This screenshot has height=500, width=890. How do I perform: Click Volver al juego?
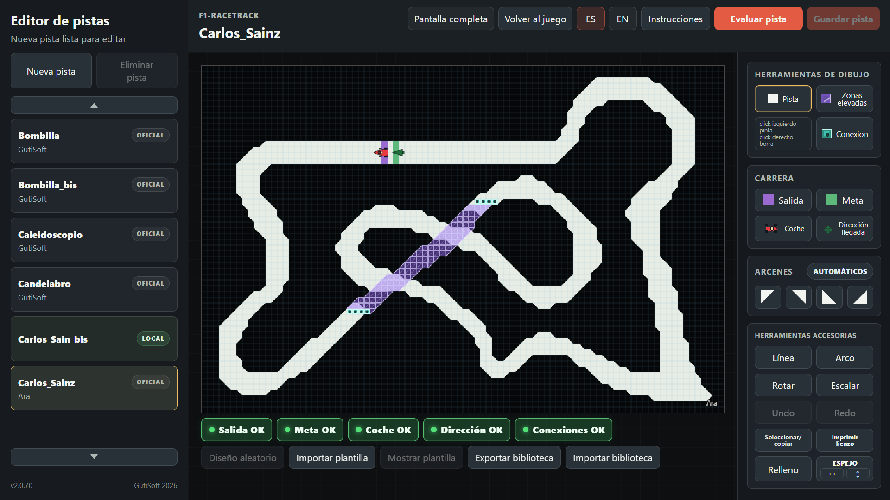[x=535, y=19]
